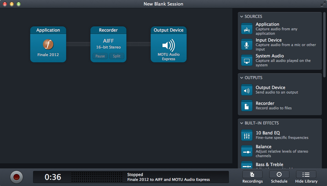
Task: Click the MOTU Audio Express speaker icon
Action: [168, 45]
